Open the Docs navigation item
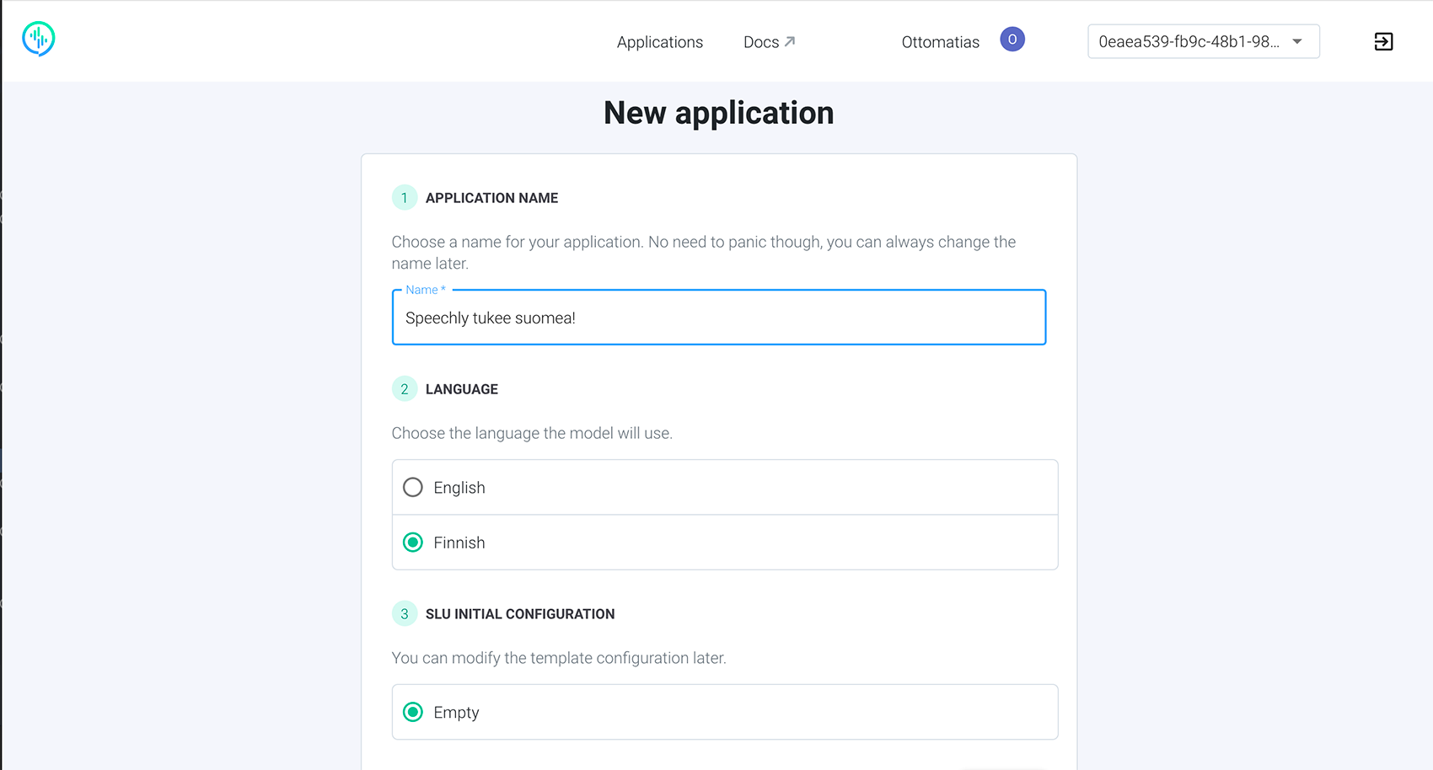This screenshot has width=1433, height=770. point(761,42)
